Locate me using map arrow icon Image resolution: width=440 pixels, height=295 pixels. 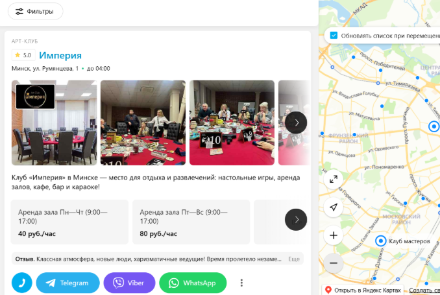(334, 207)
